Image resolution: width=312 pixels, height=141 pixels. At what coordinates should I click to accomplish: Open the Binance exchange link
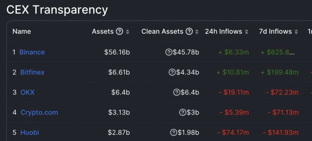(32, 52)
